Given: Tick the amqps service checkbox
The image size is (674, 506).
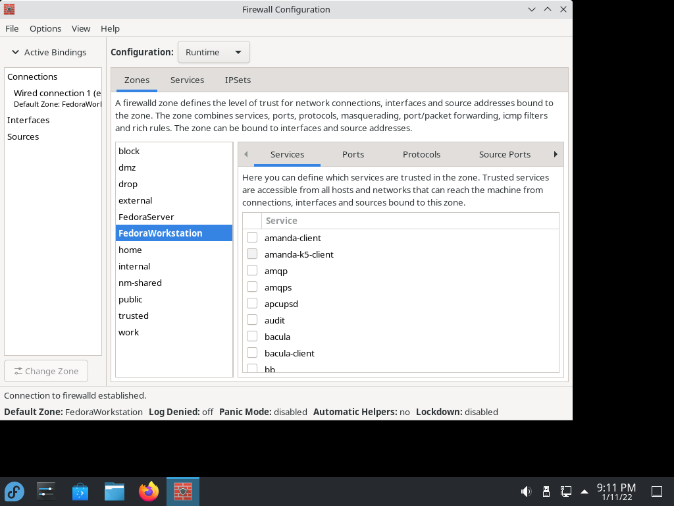Looking at the screenshot, I should pyautogui.click(x=252, y=287).
